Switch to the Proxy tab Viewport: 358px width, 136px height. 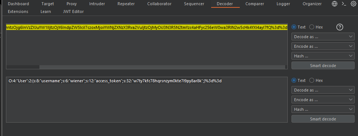click(71, 4)
